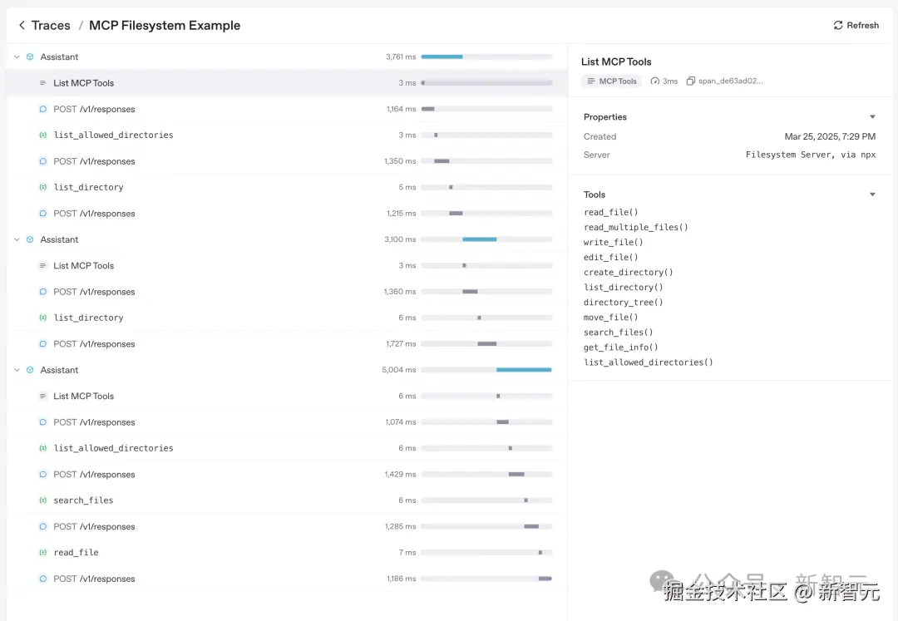The width and height of the screenshot is (898, 621).
Task: Click the back arrow next to Traces
Action: [22, 26]
